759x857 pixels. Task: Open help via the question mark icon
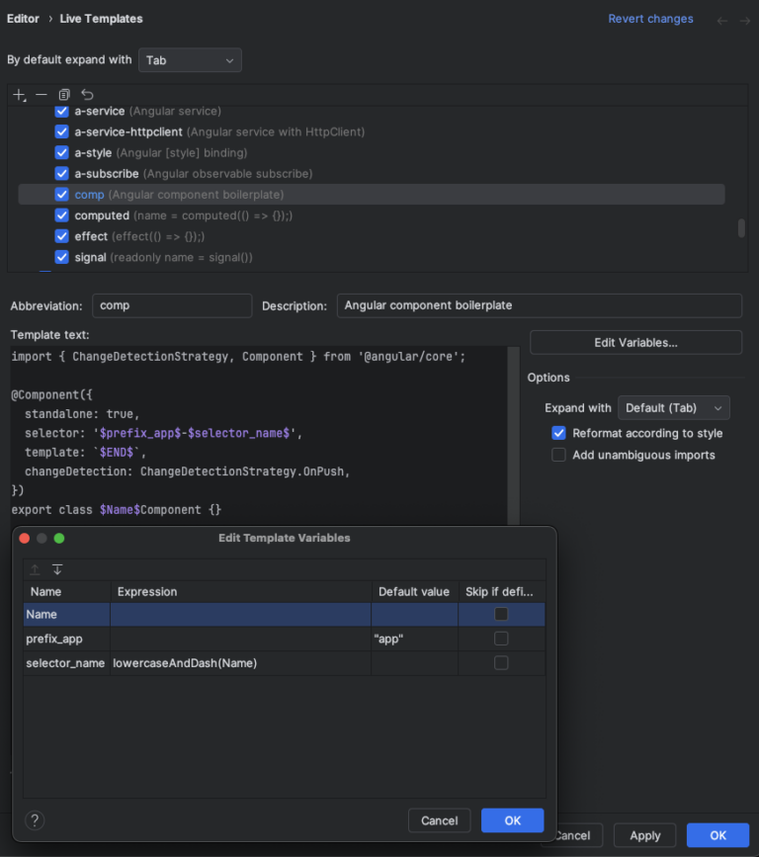point(35,820)
